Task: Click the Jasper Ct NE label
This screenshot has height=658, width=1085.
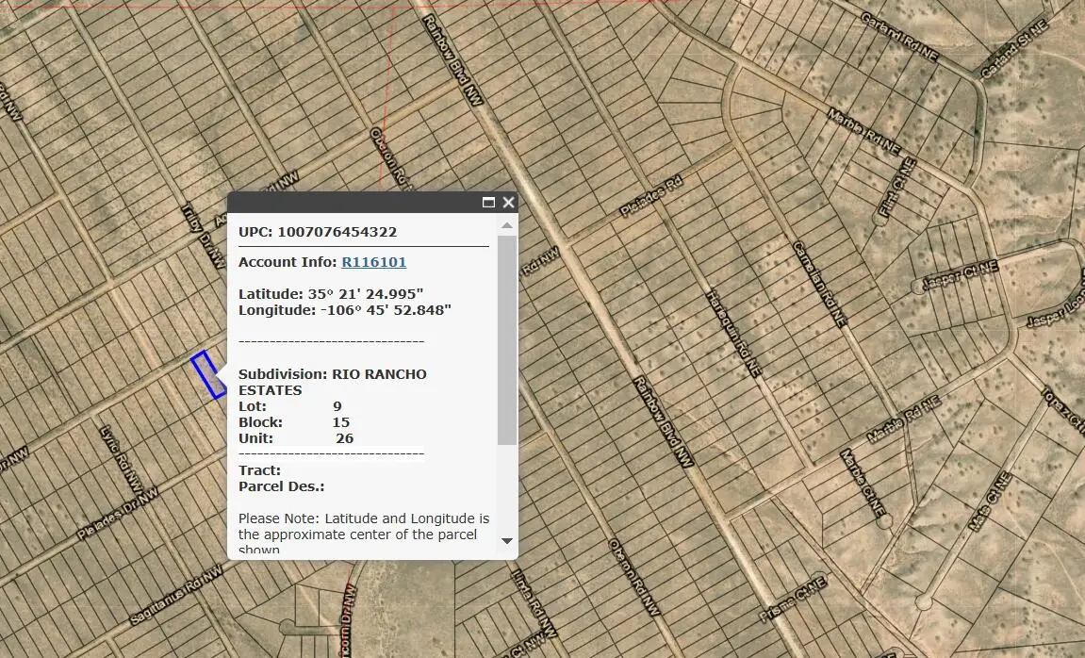Action: (960, 271)
